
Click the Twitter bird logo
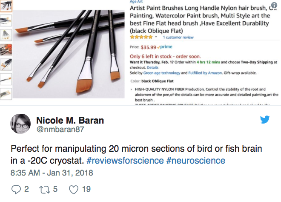pyautogui.click(x=265, y=120)
